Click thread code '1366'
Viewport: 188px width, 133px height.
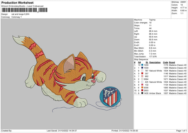(166, 68)
